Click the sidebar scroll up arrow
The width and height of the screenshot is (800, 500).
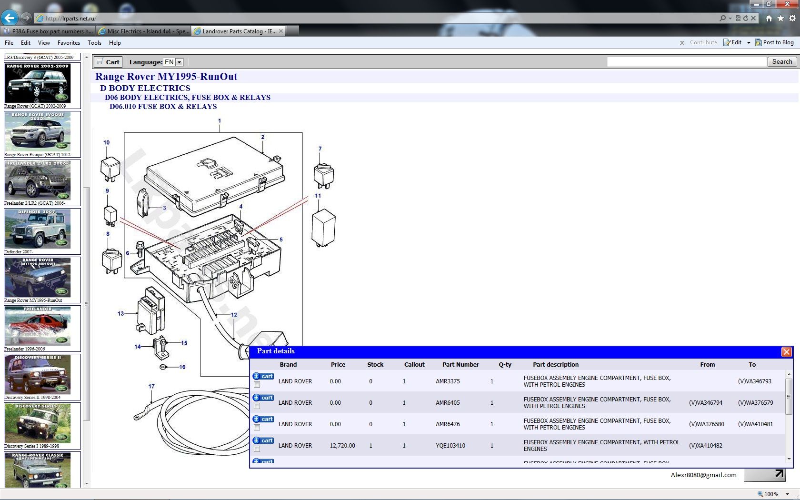[86, 57]
